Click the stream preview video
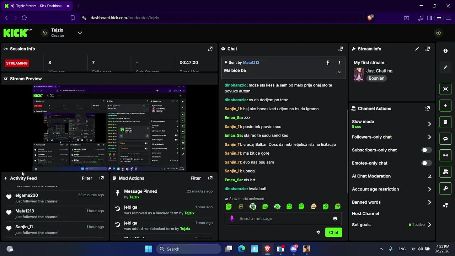This screenshot has width=455, height=256. [x=109, y=128]
